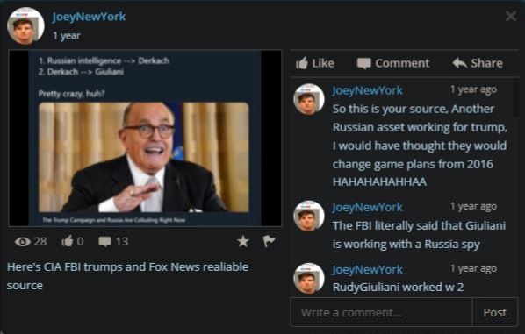Click the views eye icon
525x334 pixels.
(23, 242)
